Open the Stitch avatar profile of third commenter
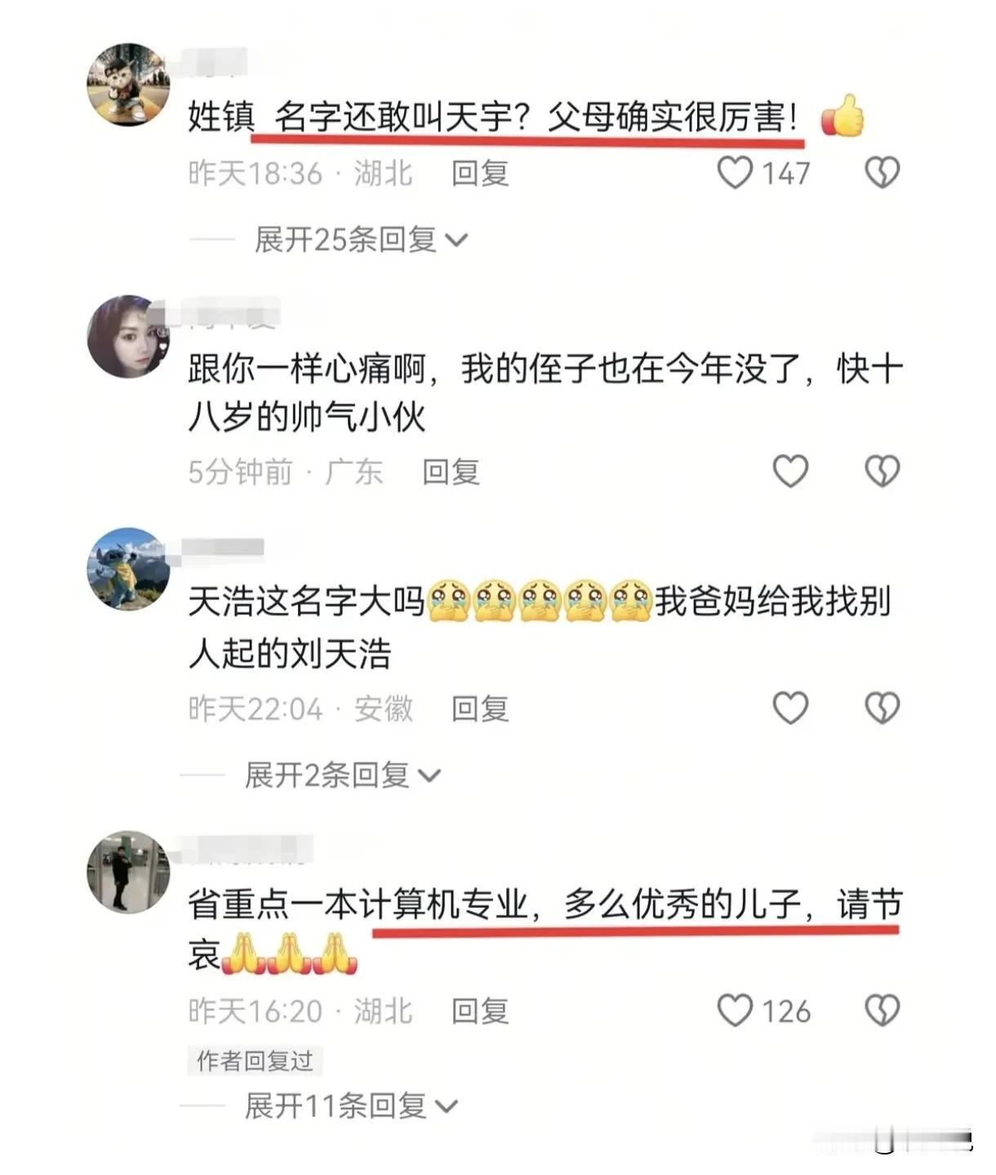 click(128, 569)
